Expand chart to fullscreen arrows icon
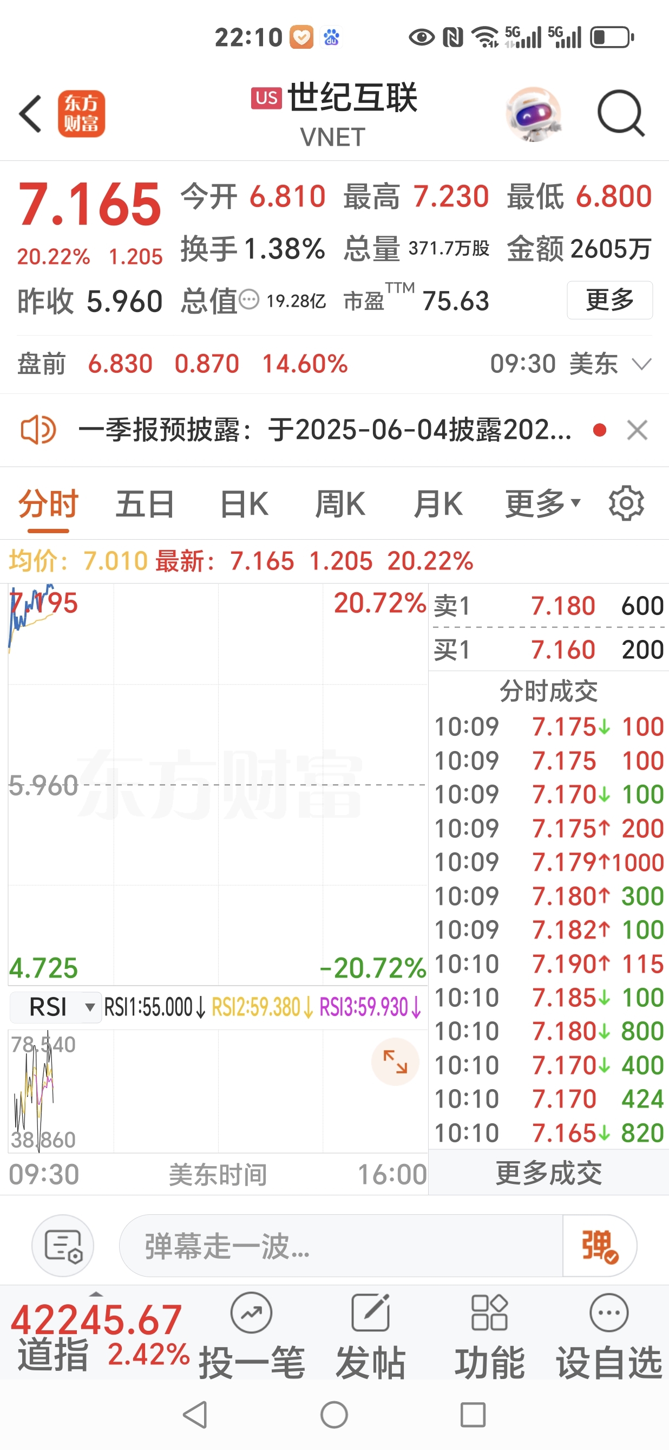Image resolution: width=669 pixels, height=1450 pixels. pos(395,1061)
